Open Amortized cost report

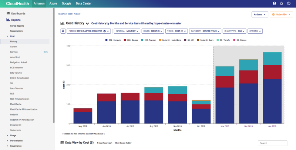click(15, 57)
